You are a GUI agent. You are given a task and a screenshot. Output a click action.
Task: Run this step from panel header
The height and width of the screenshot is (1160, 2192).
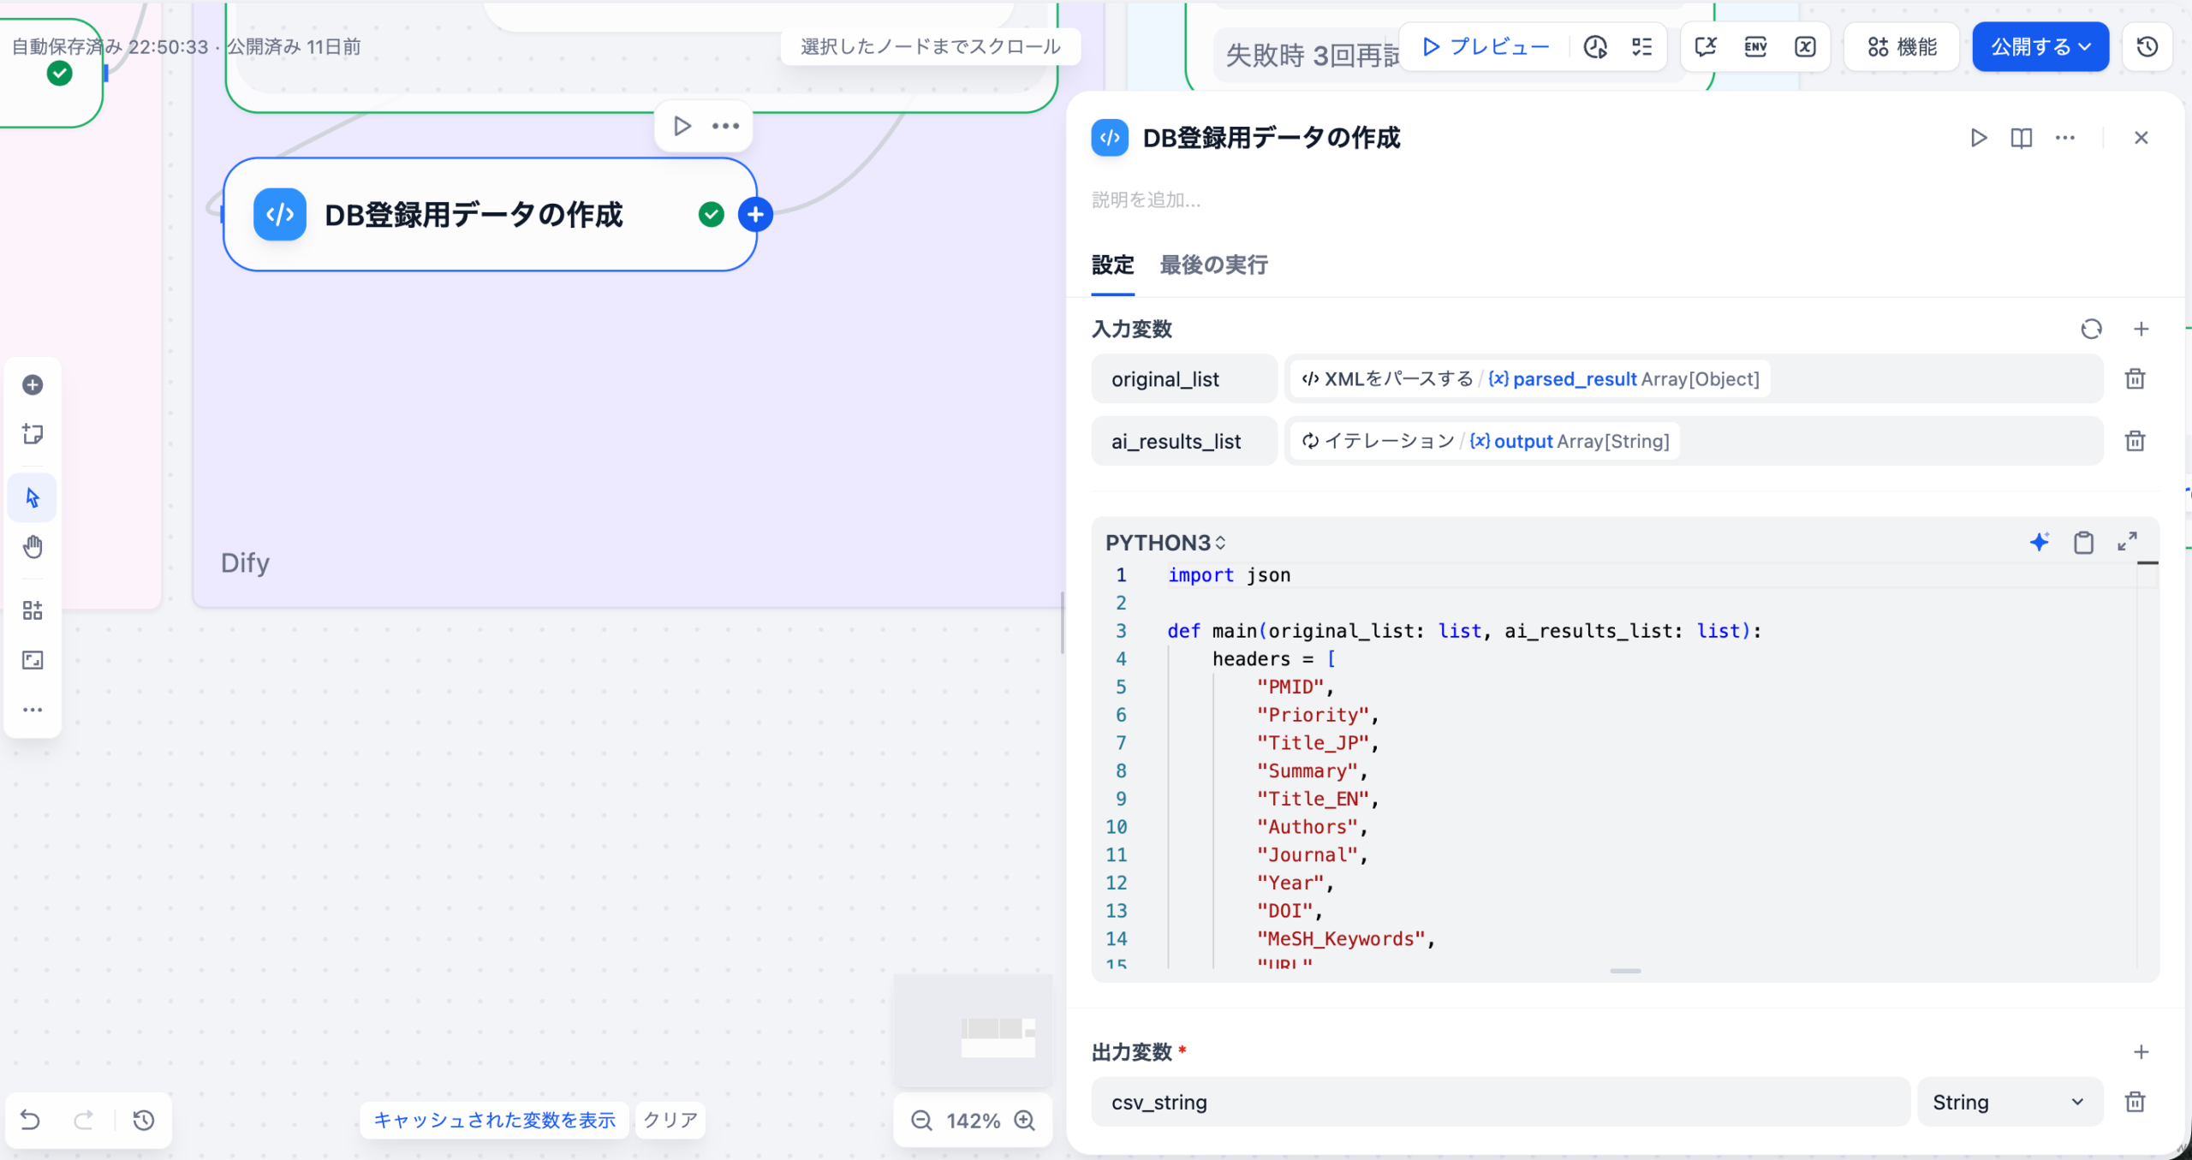click(x=1978, y=138)
